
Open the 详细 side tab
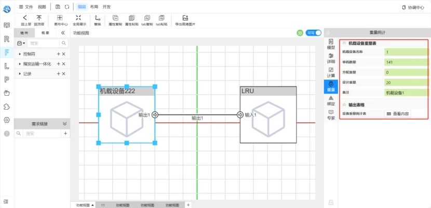tap(331, 58)
